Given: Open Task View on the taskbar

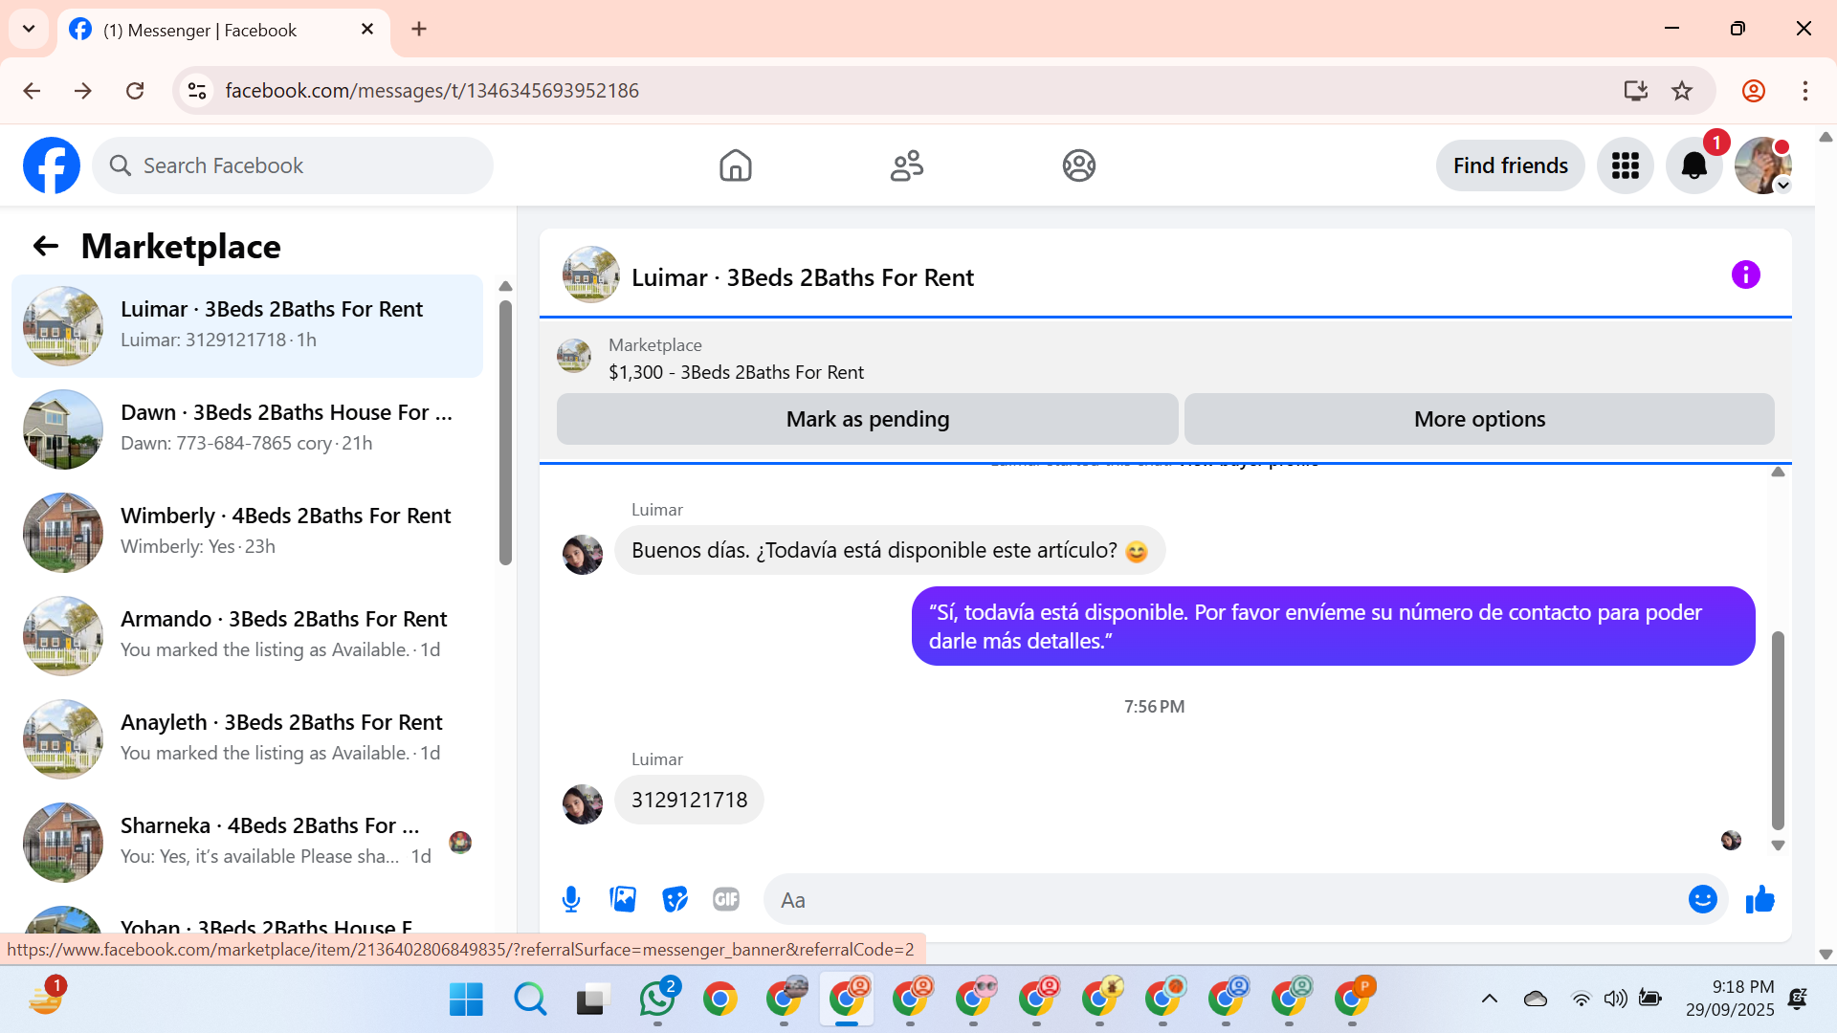Looking at the screenshot, I should tap(593, 1000).
